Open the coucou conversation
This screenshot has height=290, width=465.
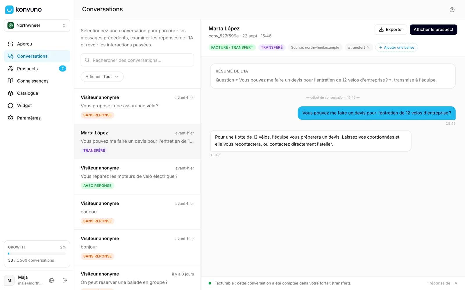(137, 212)
